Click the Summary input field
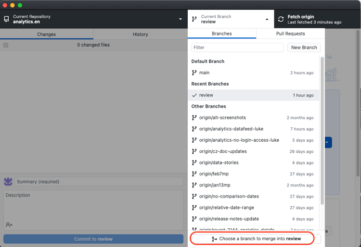This screenshot has width=361, height=247. click(99, 182)
